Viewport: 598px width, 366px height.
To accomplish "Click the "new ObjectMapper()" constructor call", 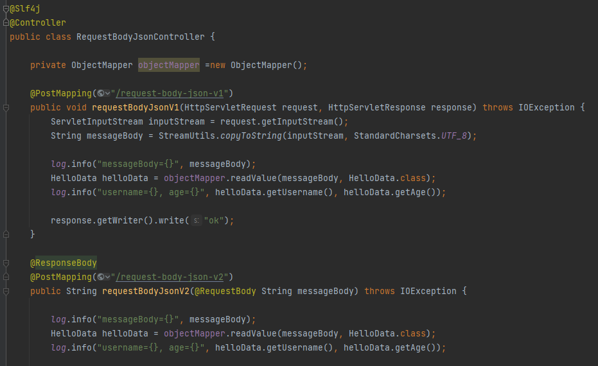I will point(256,65).
